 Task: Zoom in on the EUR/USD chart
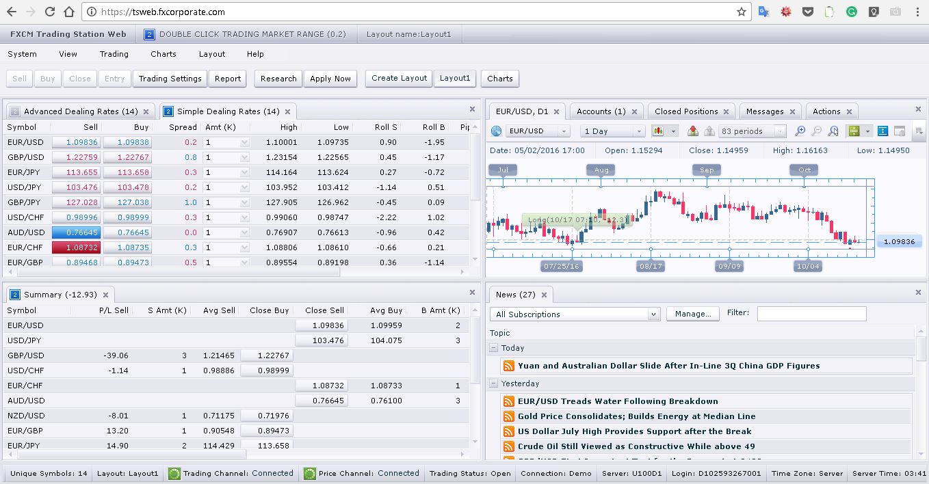tap(800, 131)
